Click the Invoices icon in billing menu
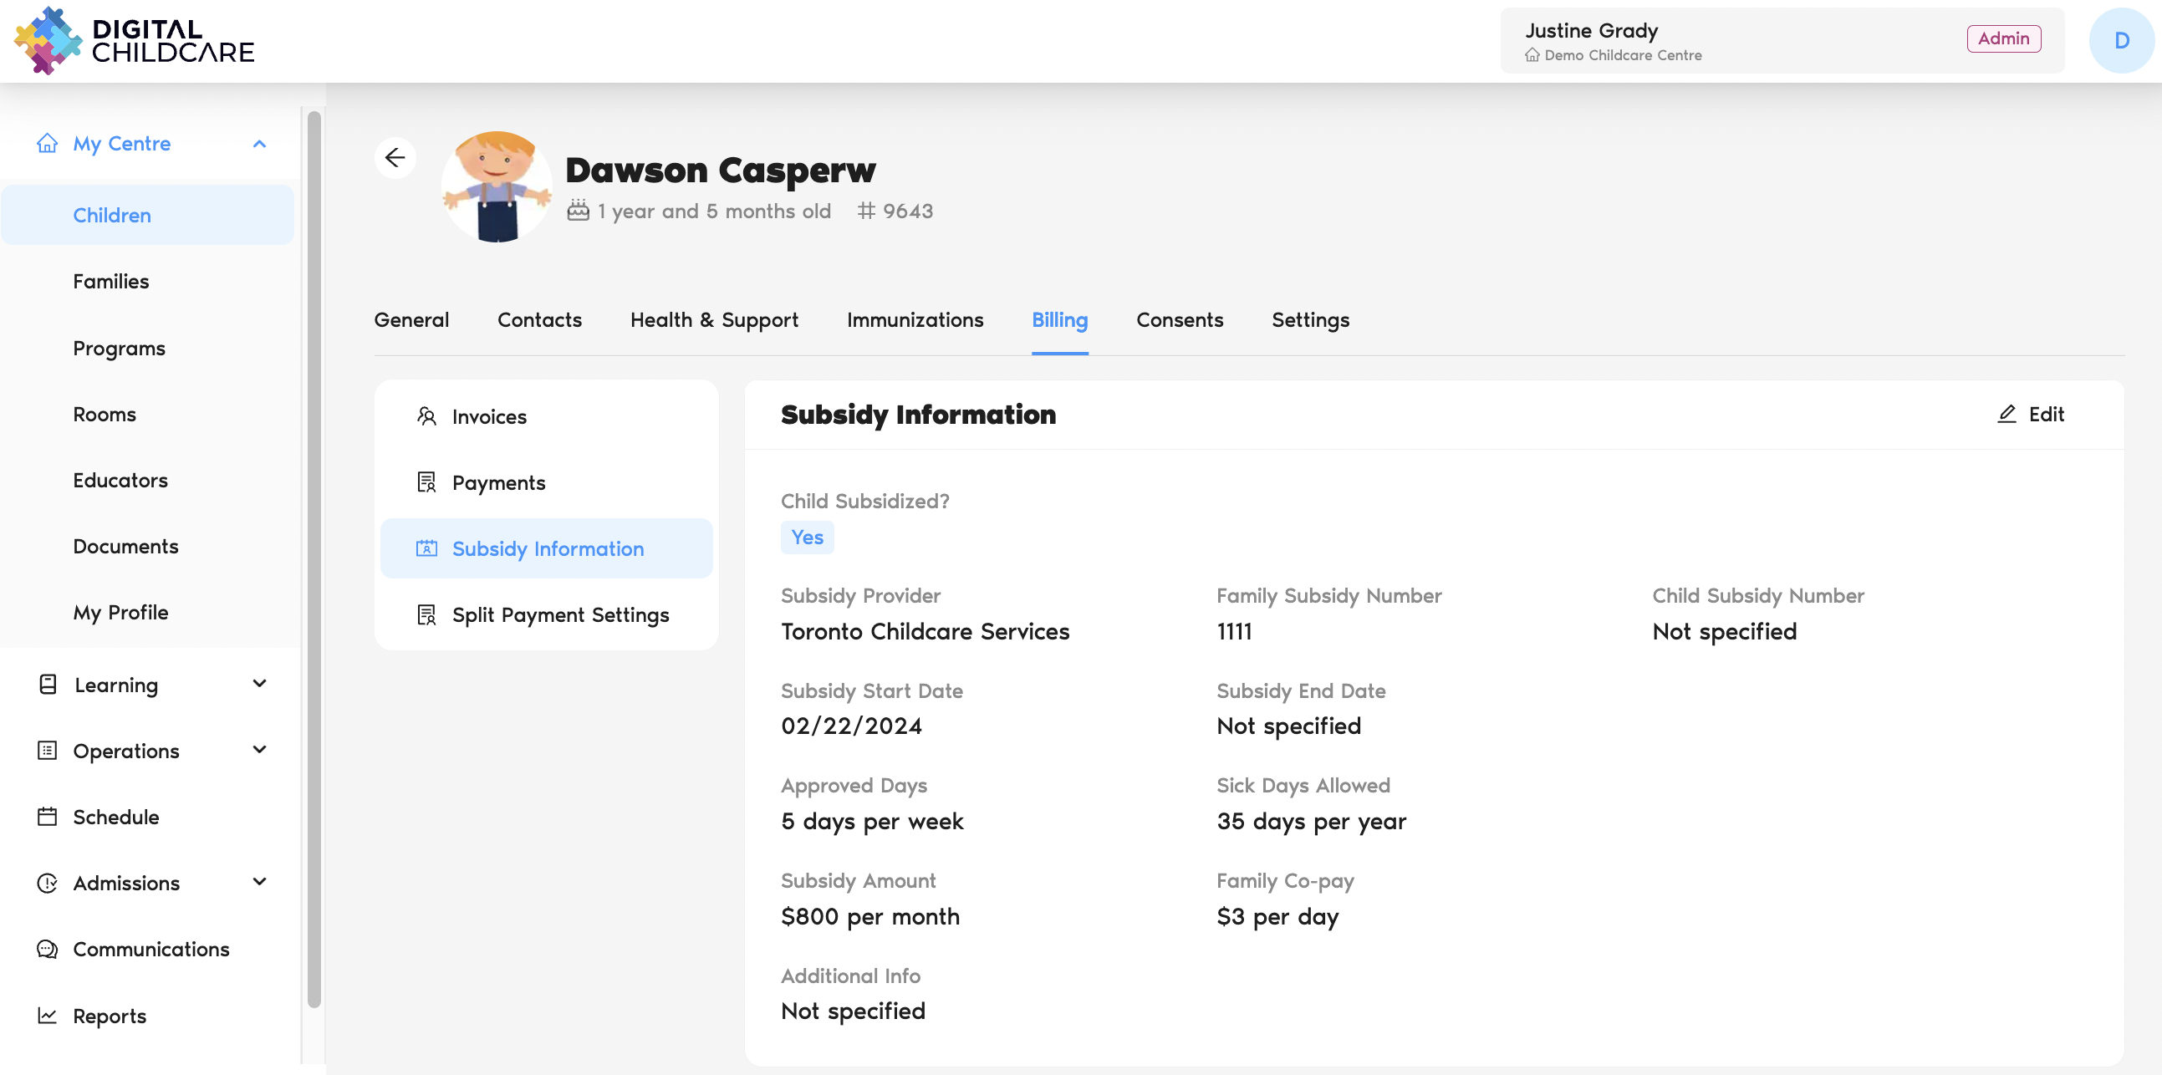 [426, 416]
